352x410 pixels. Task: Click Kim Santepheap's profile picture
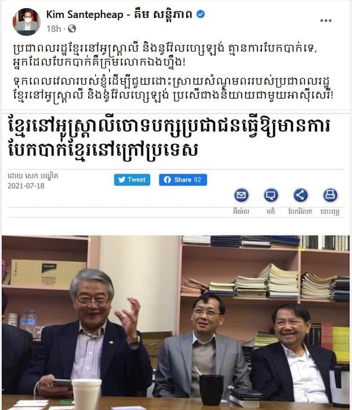[27, 21]
